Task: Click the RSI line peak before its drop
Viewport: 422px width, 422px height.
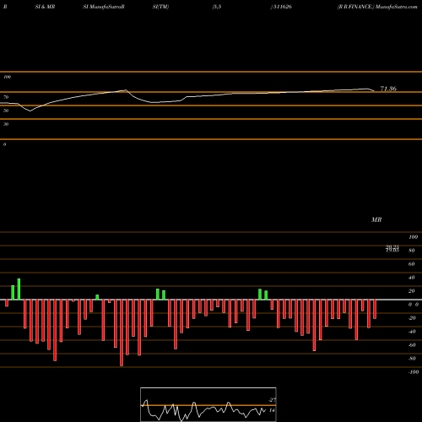Action: click(126, 90)
